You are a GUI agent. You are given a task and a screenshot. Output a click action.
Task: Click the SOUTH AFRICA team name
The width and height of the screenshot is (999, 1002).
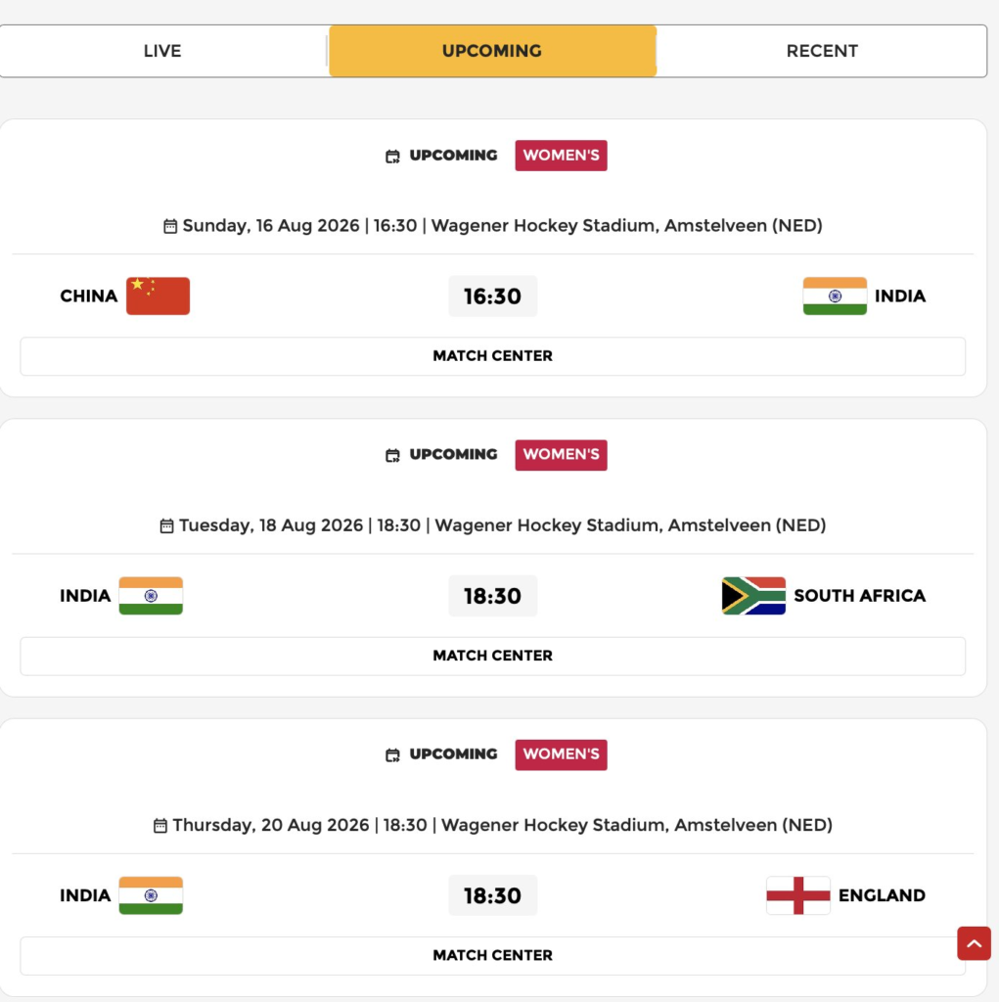point(859,596)
